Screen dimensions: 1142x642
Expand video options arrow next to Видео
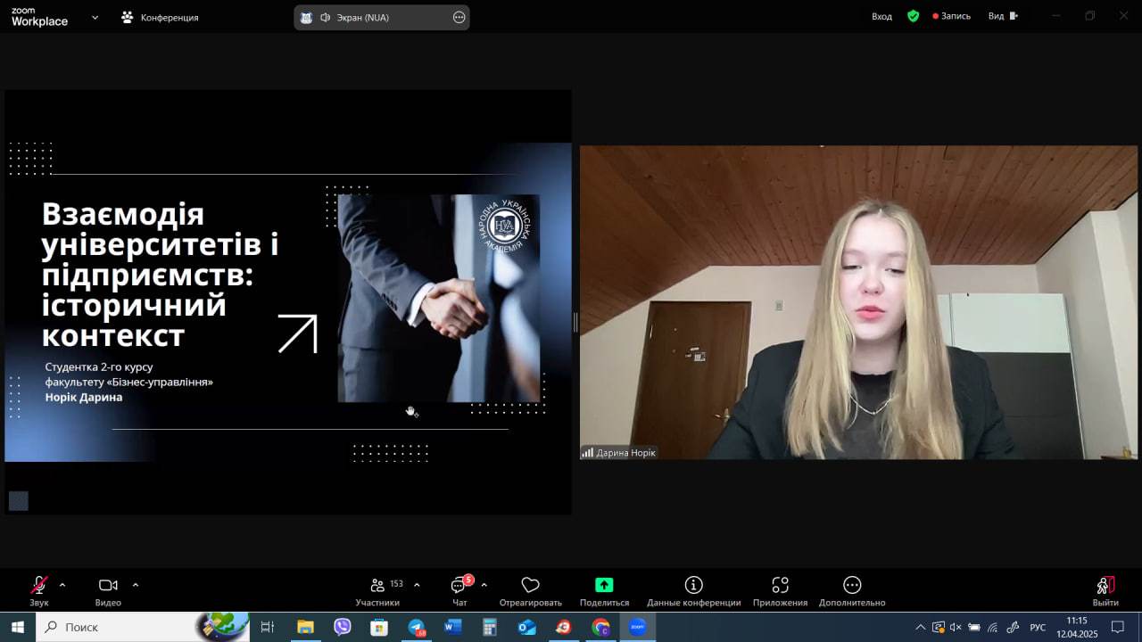tap(136, 585)
